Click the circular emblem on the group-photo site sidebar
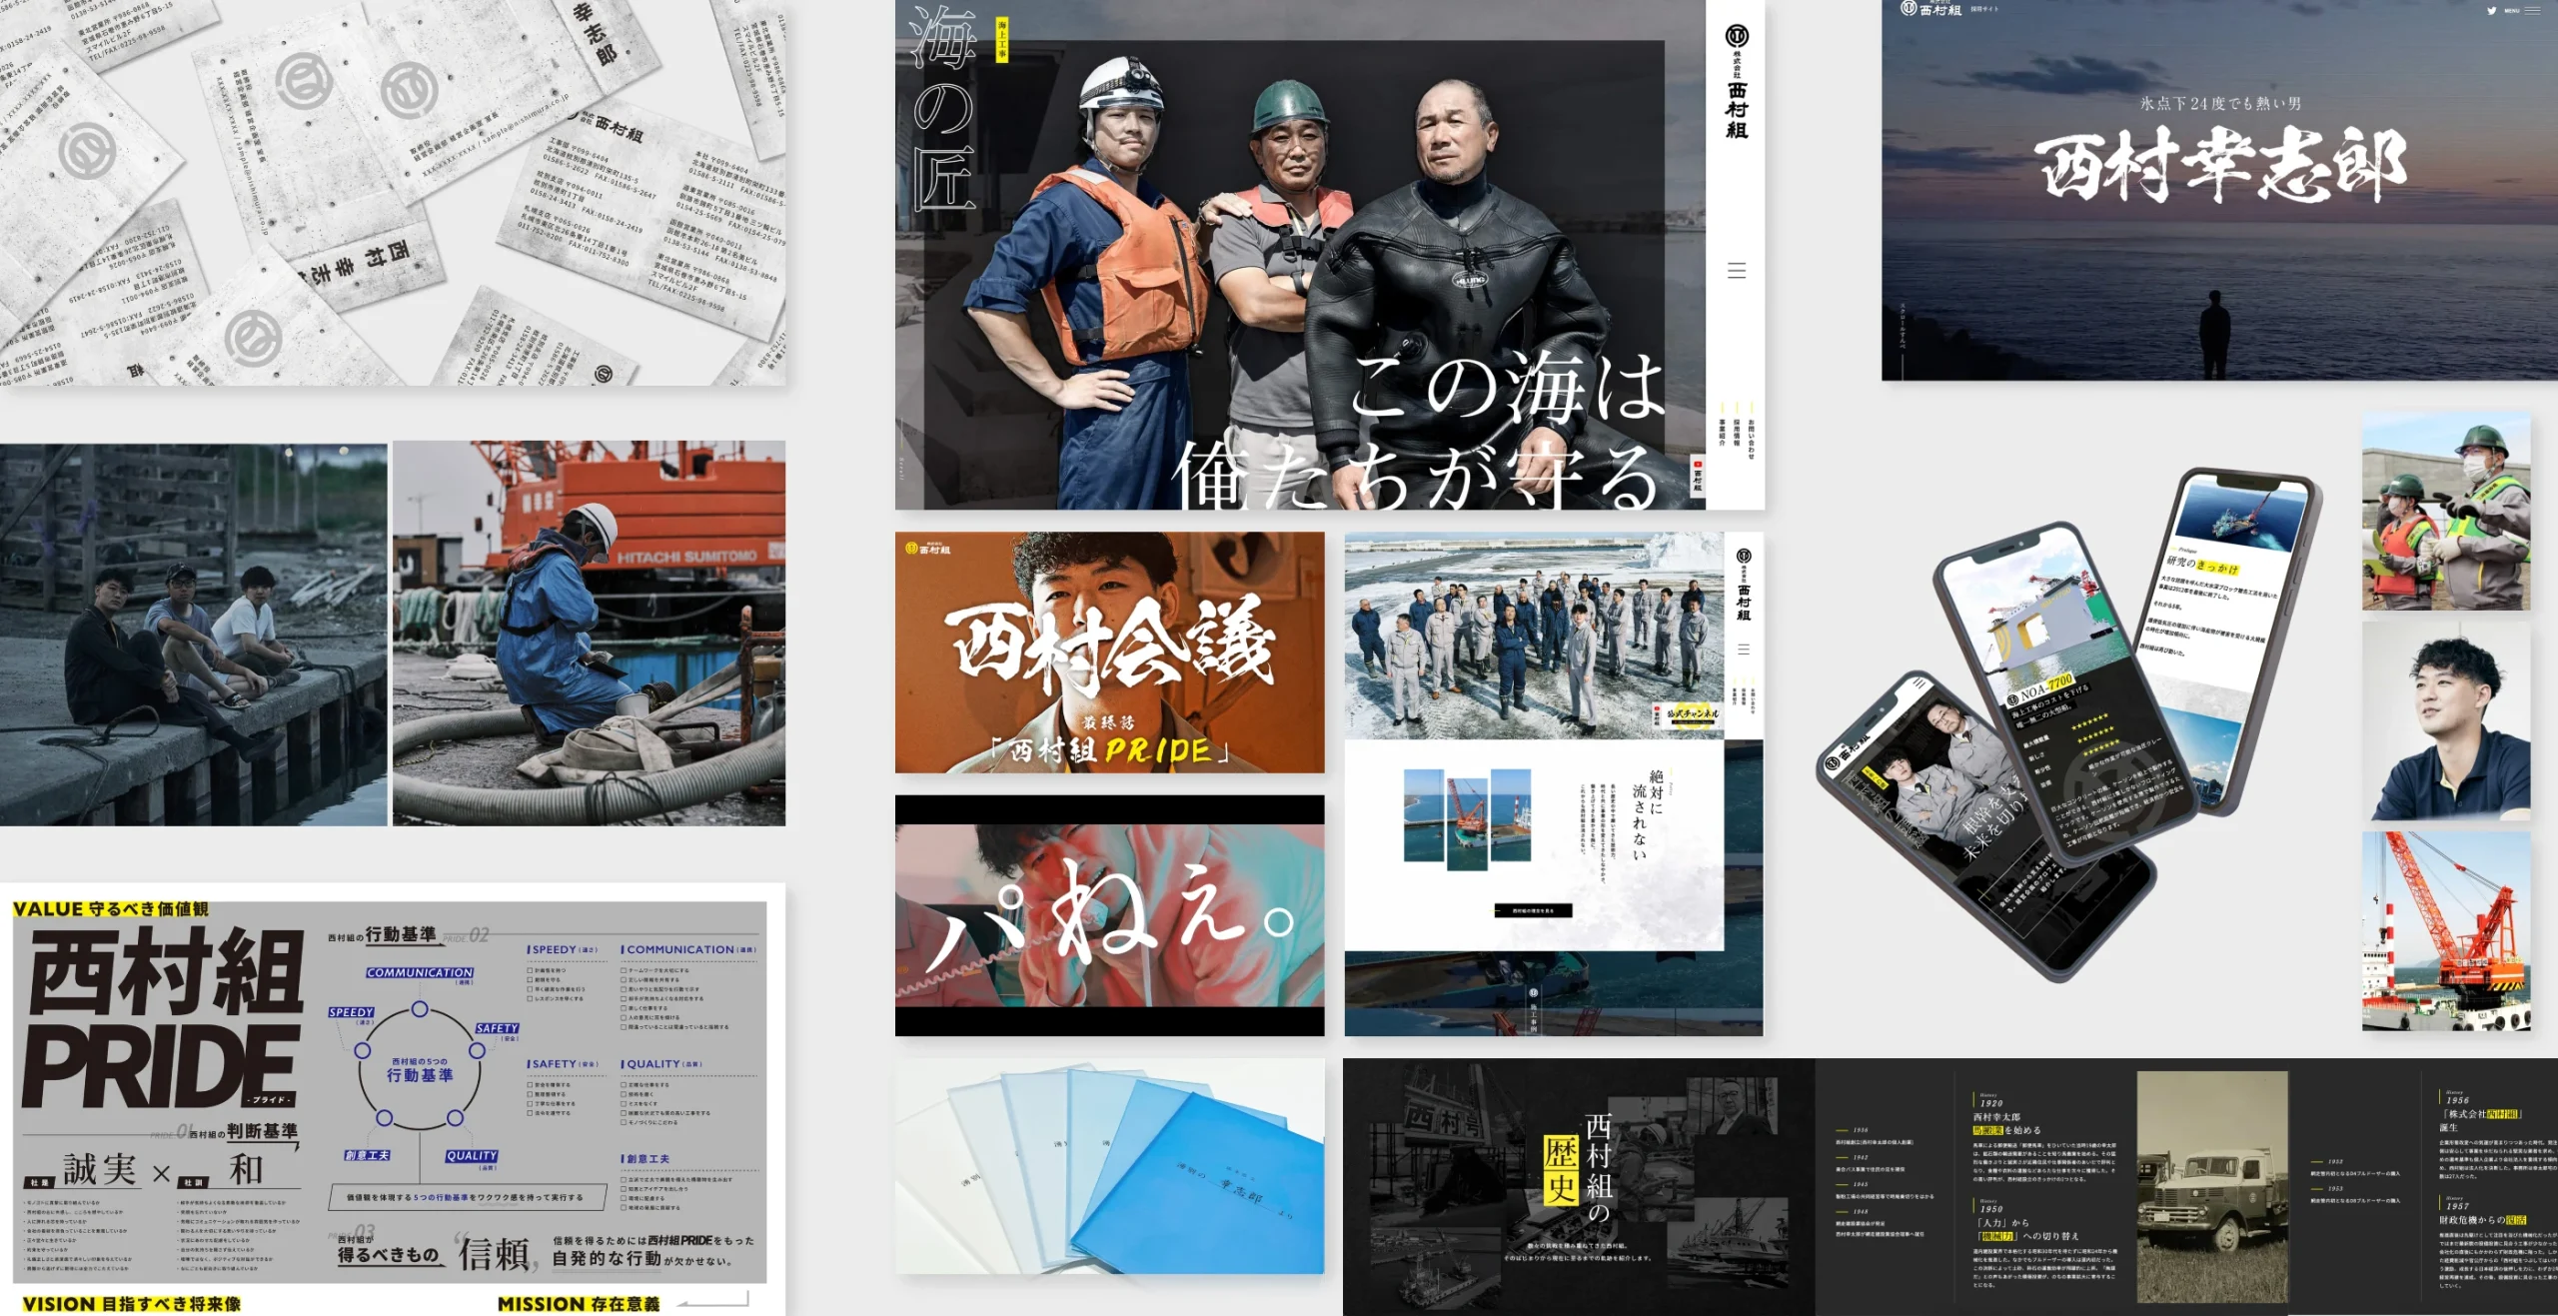 coord(1744,556)
